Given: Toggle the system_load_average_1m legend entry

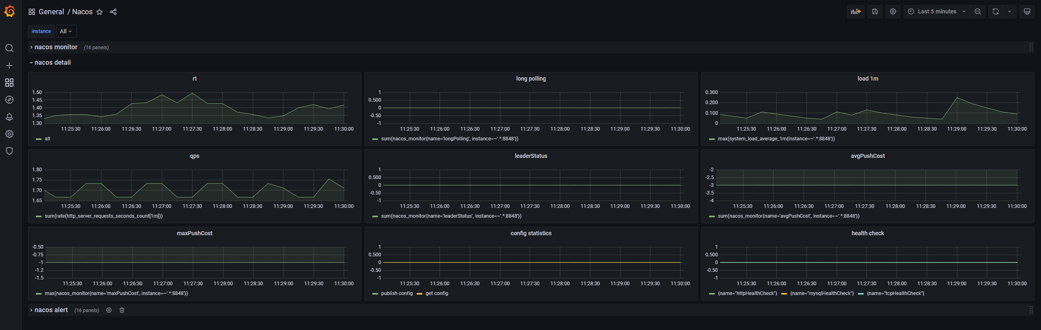Looking at the screenshot, I should pyautogui.click(x=776, y=139).
